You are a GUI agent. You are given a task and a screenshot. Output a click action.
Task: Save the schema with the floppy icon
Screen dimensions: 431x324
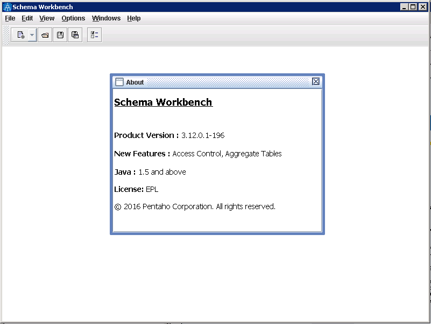[60, 35]
